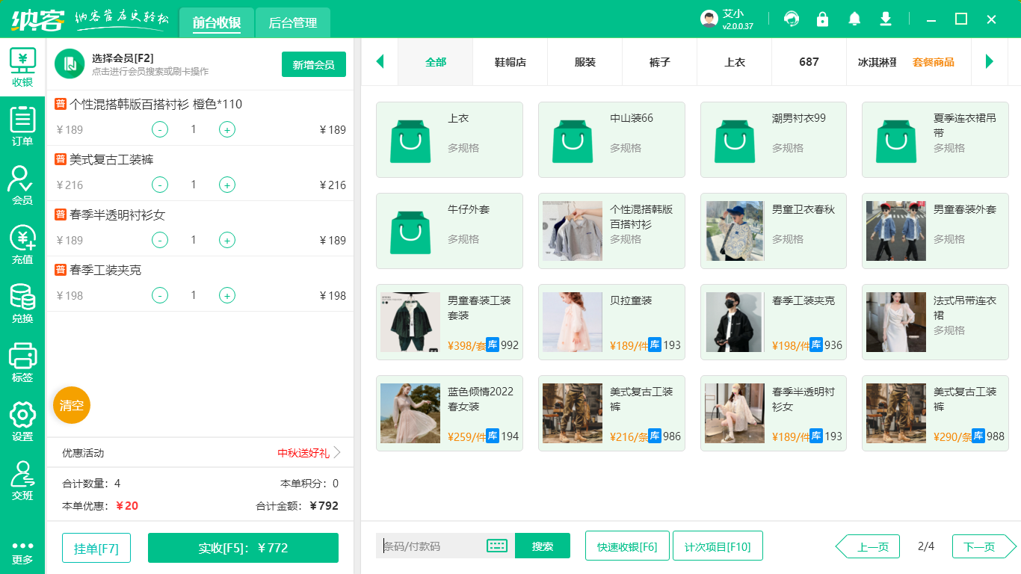Screen dimensions: 1021x574
Task: Switch to the 后台管理 tab
Action: 293,22
